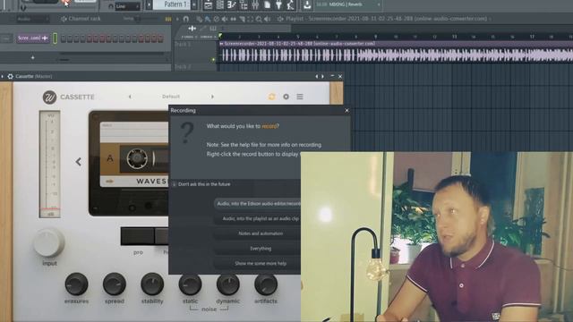Screen dimensions: 573x322
Task: Click the orange refresh icon in Cassette header
Action: pyautogui.click(x=272, y=97)
